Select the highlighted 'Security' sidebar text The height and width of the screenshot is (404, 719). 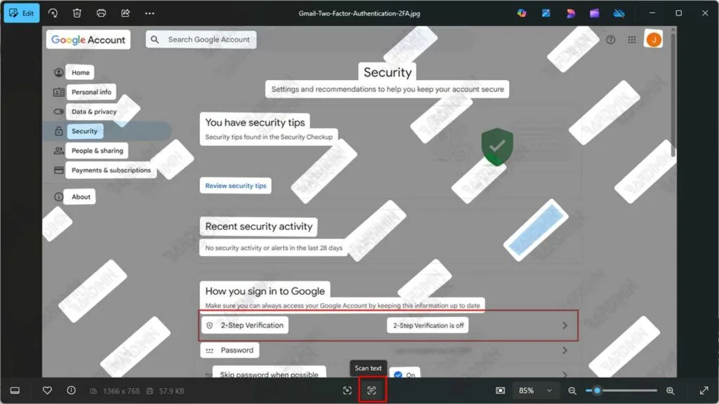point(84,131)
